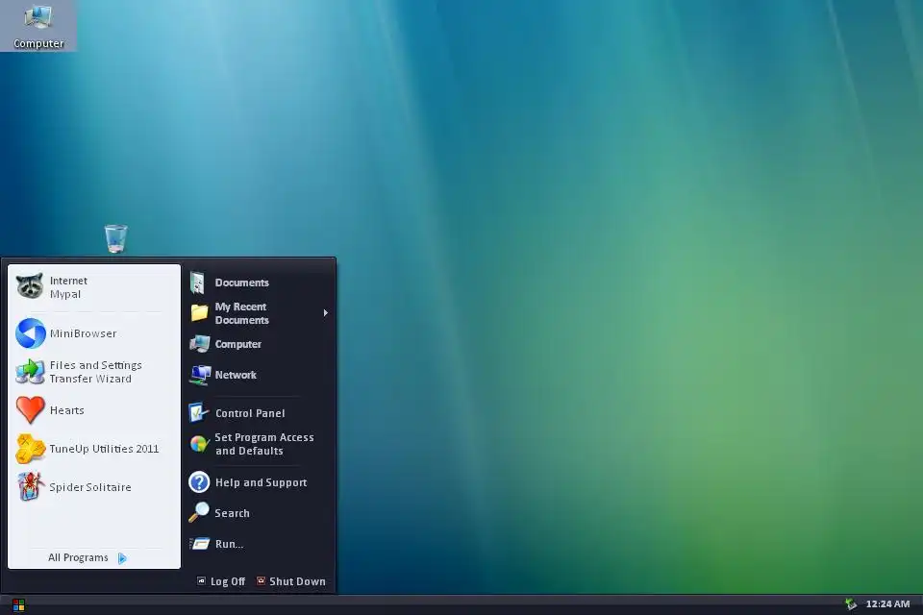The image size is (923, 615).
Task: Click the Search magnifier icon
Action: tap(199, 512)
